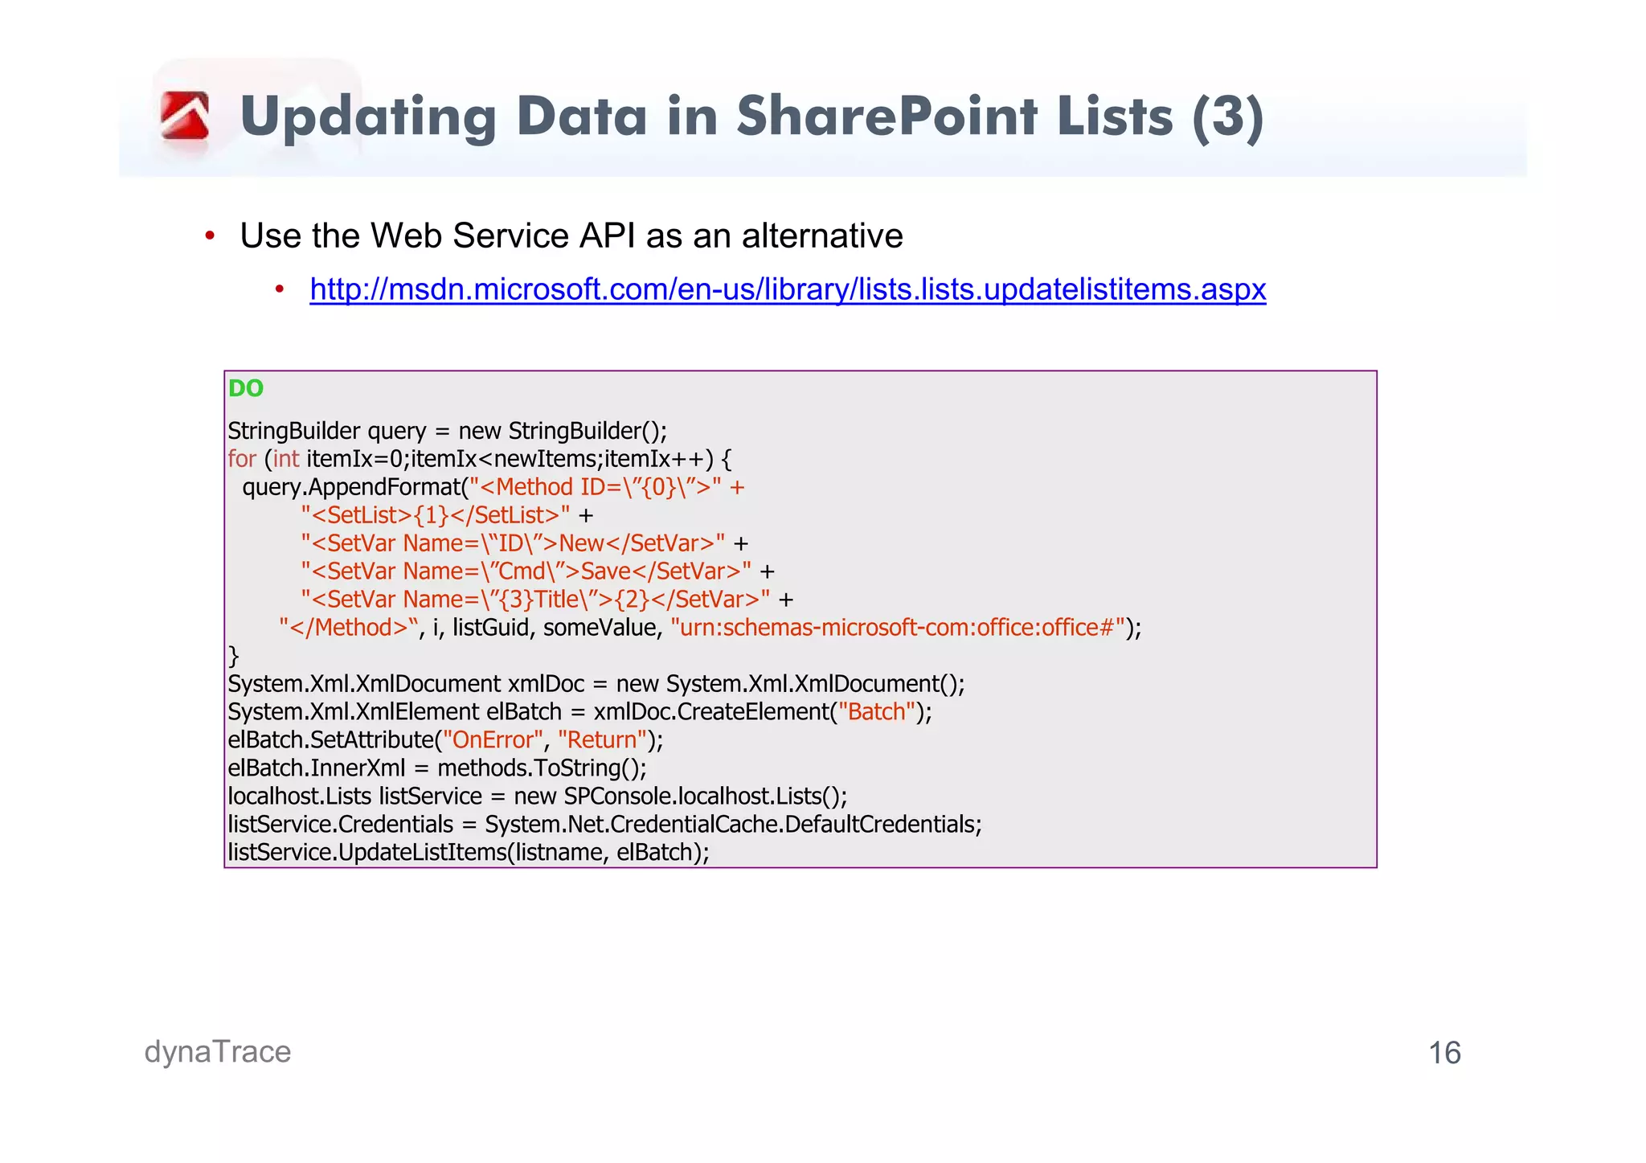Click the 'localhost.Lists listService' code line
The height and width of the screenshot is (1163, 1646).
click(x=538, y=796)
